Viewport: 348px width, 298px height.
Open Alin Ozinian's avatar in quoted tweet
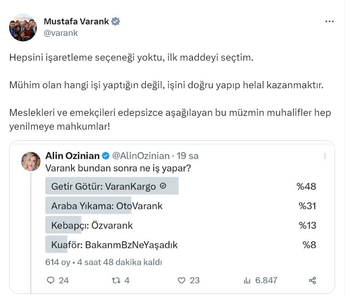point(31,161)
